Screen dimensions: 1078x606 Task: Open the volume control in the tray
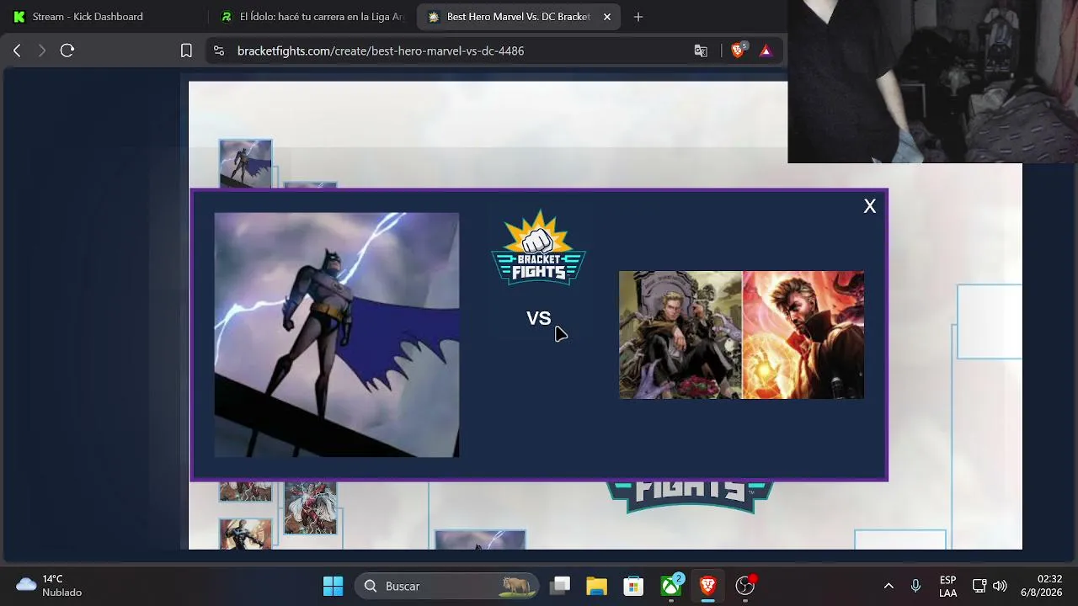1000,586
